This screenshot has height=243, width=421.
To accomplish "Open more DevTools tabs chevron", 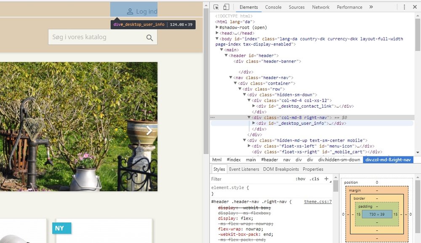I will click(371, 7).
